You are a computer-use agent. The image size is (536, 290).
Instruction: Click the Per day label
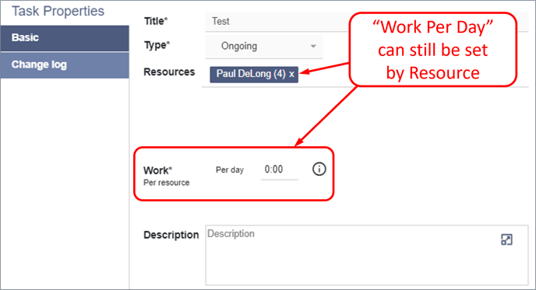click(230, 170)
